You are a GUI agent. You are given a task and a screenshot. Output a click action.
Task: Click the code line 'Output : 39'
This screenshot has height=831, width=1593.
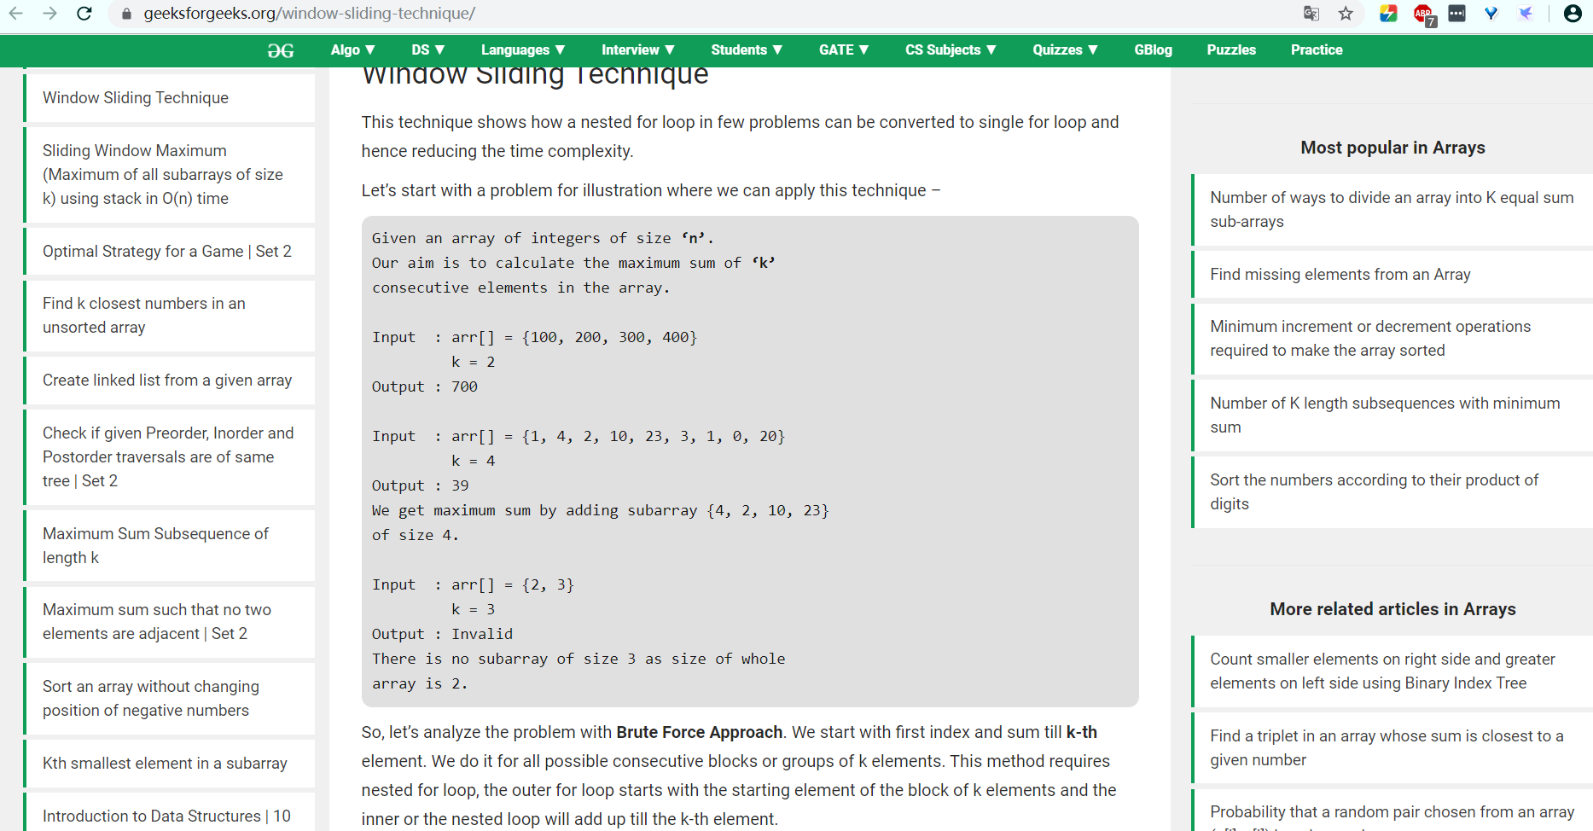(x=421, y=486)
